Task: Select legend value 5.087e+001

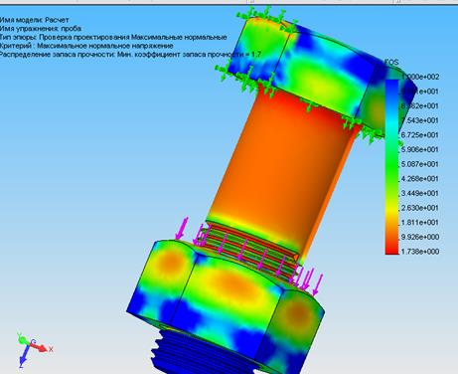Action: coord(420,164)
